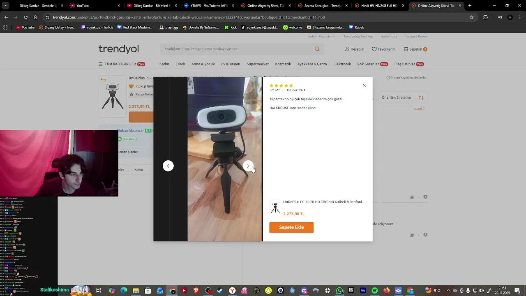
Task: Expand the Tümü link with chevron
Action: coord(419,109)
